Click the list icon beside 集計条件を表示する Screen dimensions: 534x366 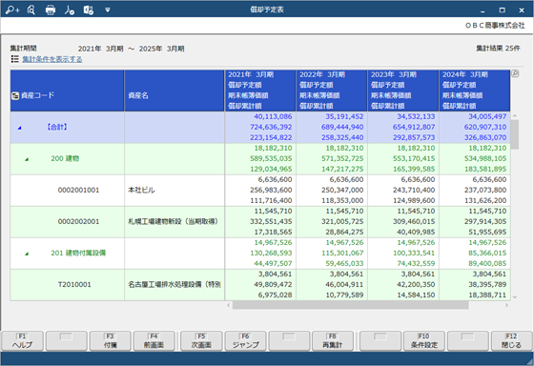(x=14, y=59)
